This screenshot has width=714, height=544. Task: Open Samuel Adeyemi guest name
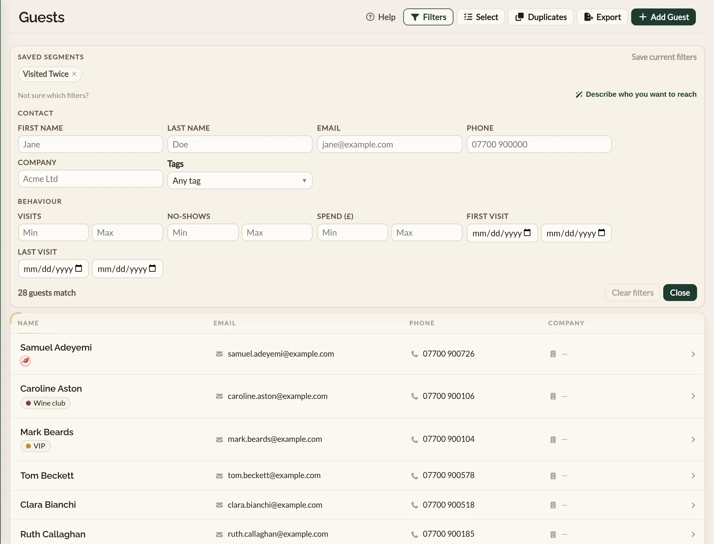56,347
